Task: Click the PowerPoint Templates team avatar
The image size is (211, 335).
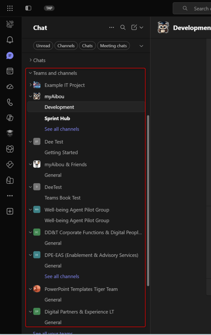Action: (x=37, y=289)
